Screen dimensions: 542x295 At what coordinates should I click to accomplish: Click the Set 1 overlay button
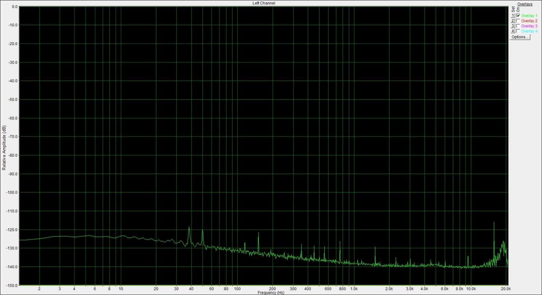click(513, 16)
